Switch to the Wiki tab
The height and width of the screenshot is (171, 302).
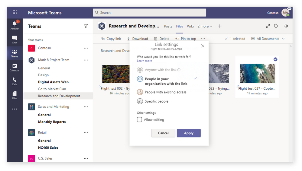click(190, 26)
